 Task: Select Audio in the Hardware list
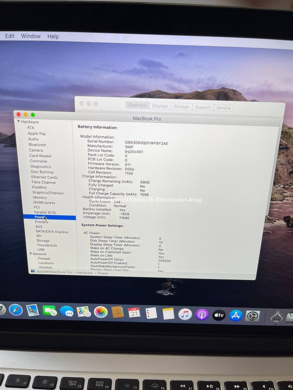33,139
